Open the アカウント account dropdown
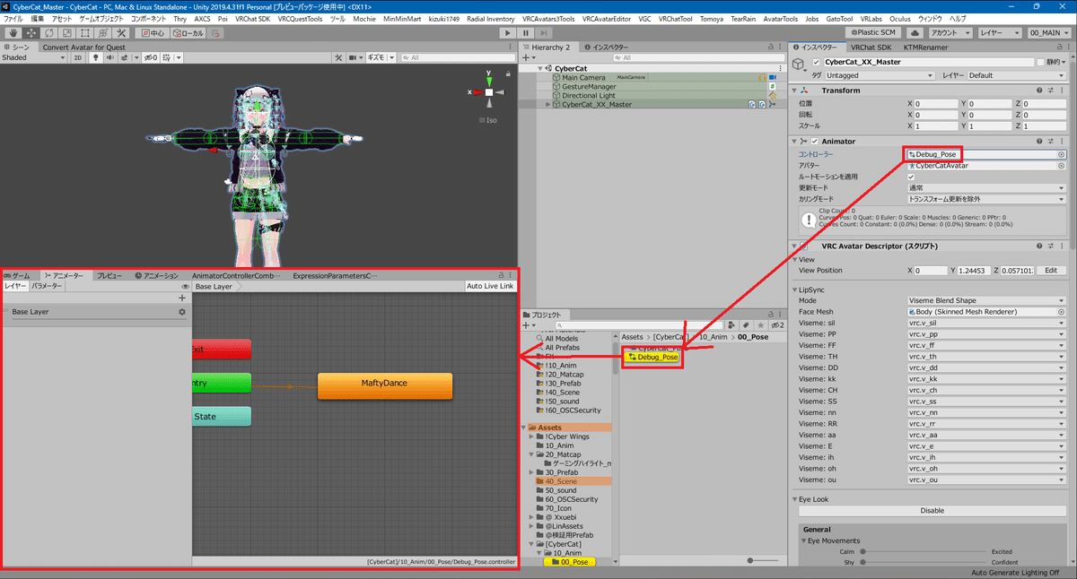 click(x=950, y=32)
